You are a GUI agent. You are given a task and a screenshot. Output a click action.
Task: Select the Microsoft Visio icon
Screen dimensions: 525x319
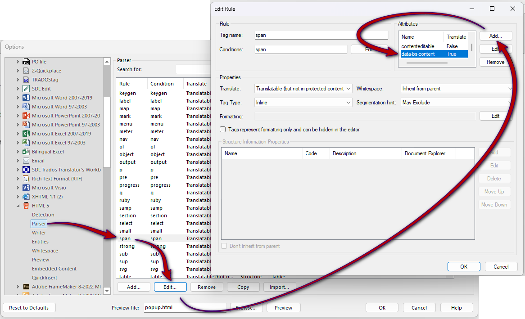[26, 188]
